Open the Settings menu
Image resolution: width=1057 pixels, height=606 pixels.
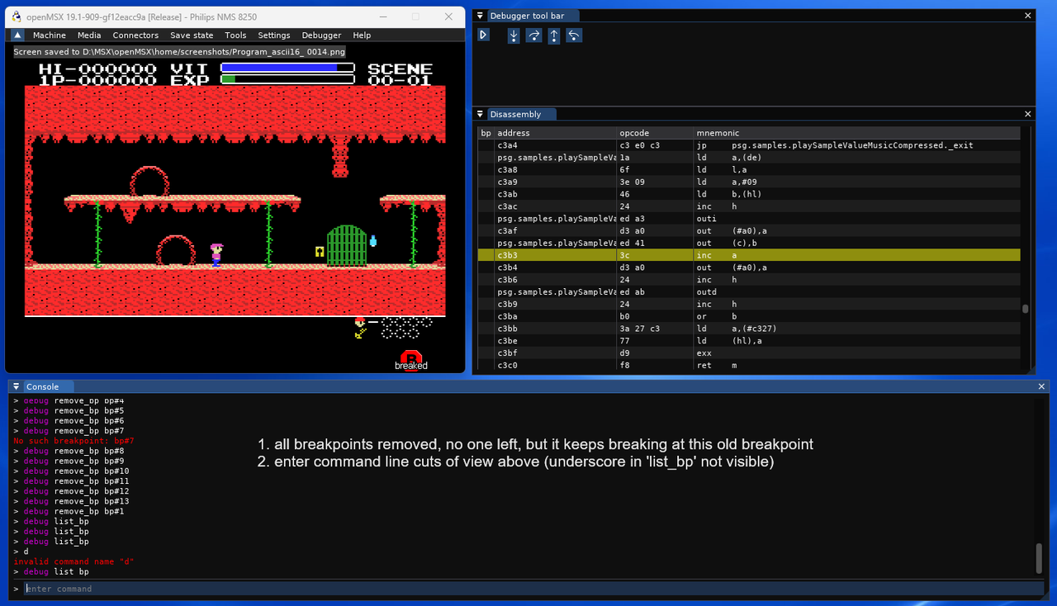pos(274,36)
